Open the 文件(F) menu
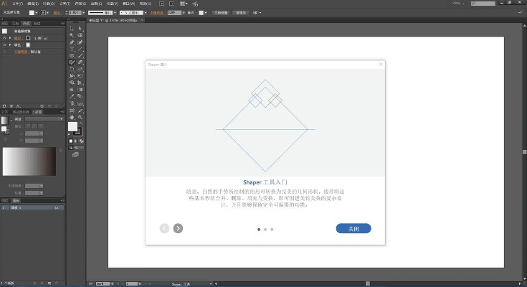527x287 pixels. point(17,4)
